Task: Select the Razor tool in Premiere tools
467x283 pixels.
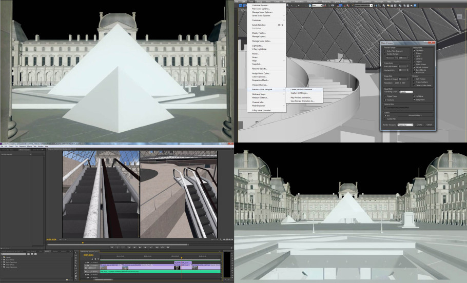Action: [x=76, y=266]
